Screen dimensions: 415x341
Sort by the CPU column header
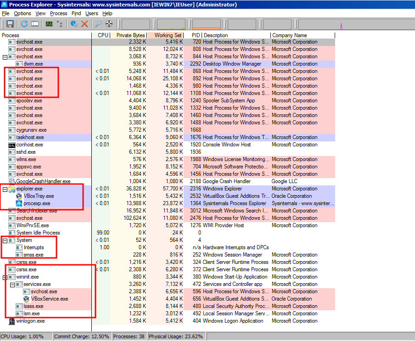[x=101, y=35]
